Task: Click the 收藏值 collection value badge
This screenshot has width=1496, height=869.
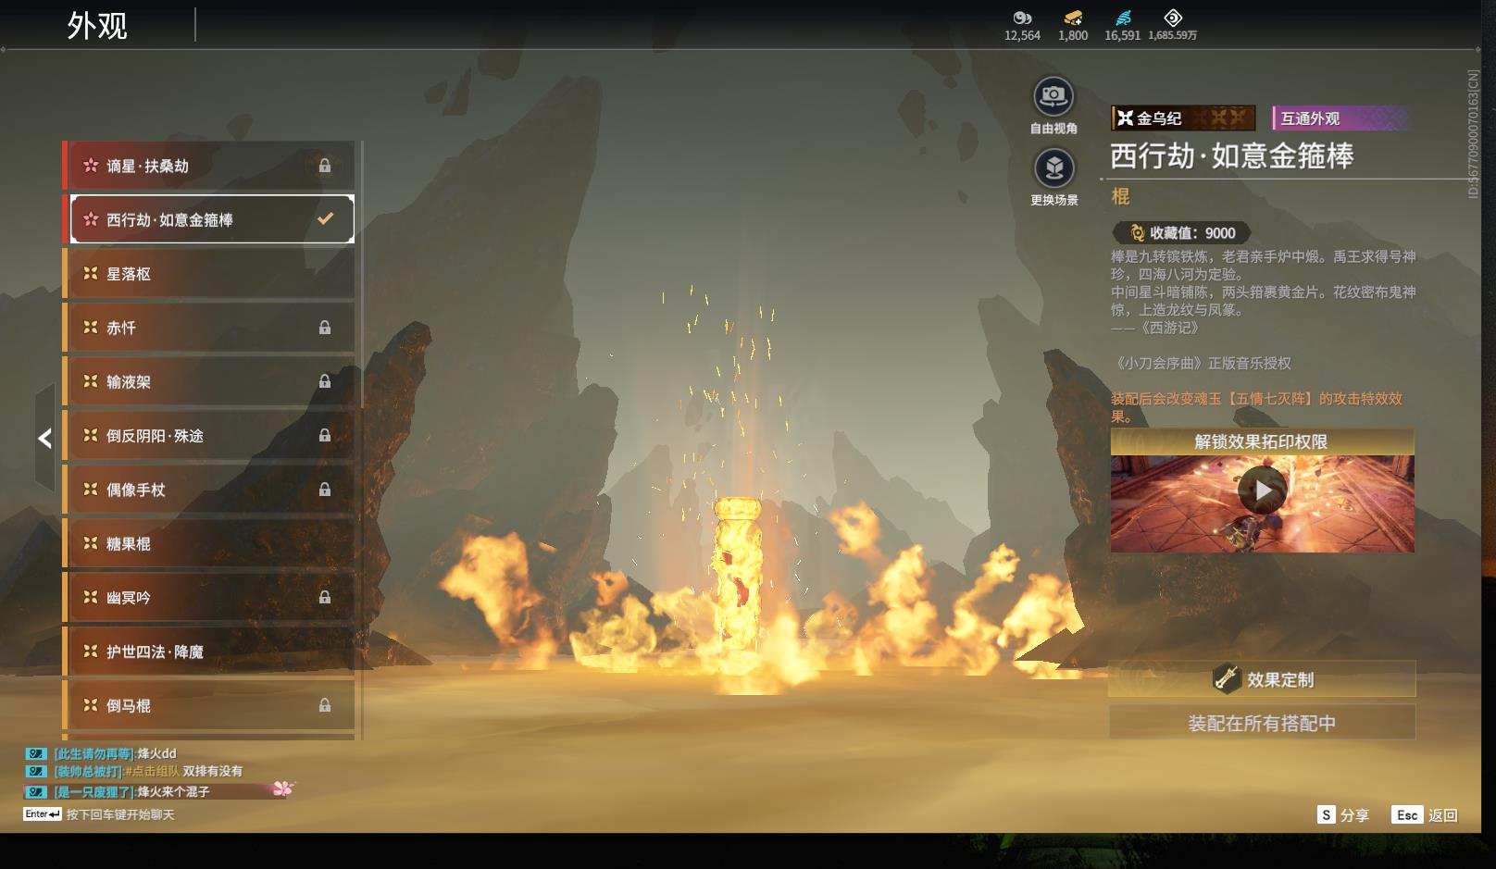Action: pos(1181,233)
